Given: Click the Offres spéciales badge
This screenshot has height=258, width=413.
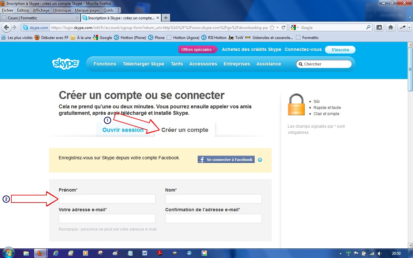Looking at the screenshot, I should (198, 49).
